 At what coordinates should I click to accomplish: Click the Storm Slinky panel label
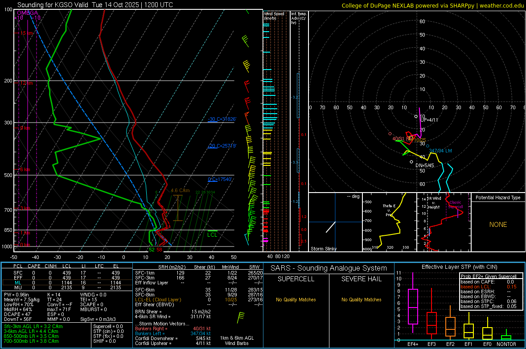coord(324,249)
